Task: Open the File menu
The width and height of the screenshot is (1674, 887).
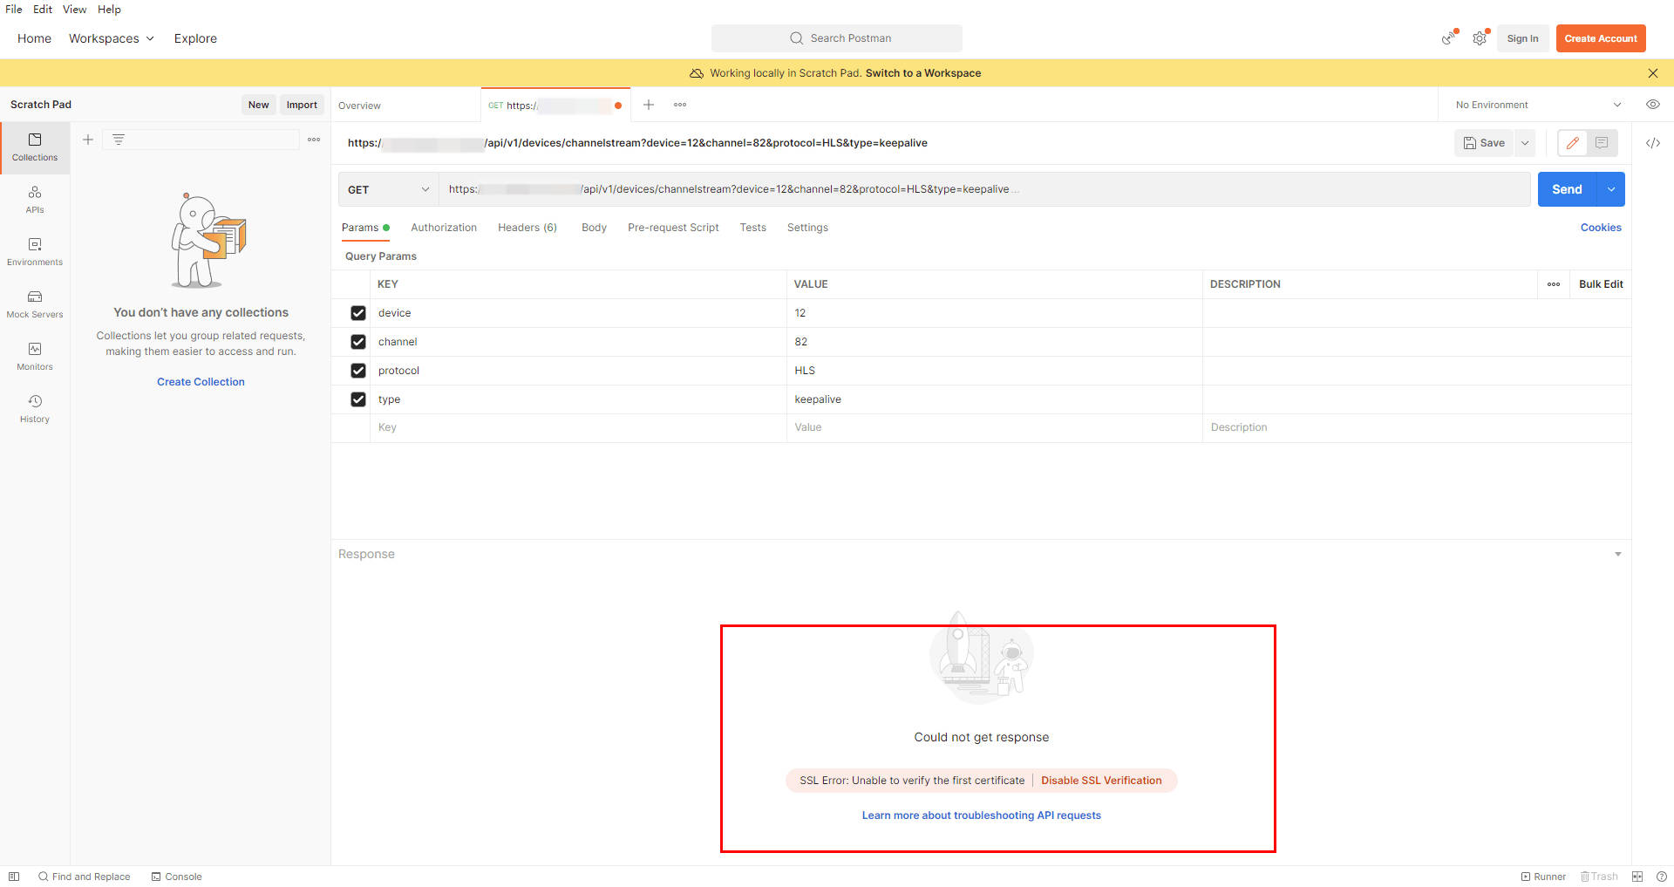Action: (14, 10)
